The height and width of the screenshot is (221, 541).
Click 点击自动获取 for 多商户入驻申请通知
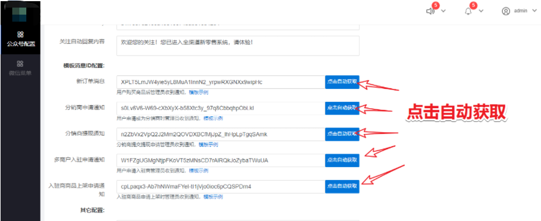click(x=342, y=160)
